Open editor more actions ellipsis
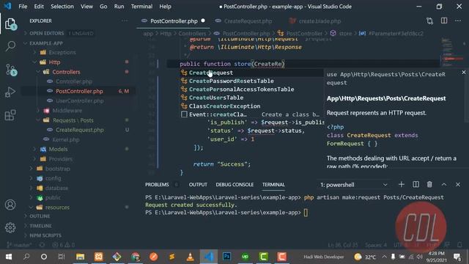This screenshot has width=469, height=264. tap(458, 21)
